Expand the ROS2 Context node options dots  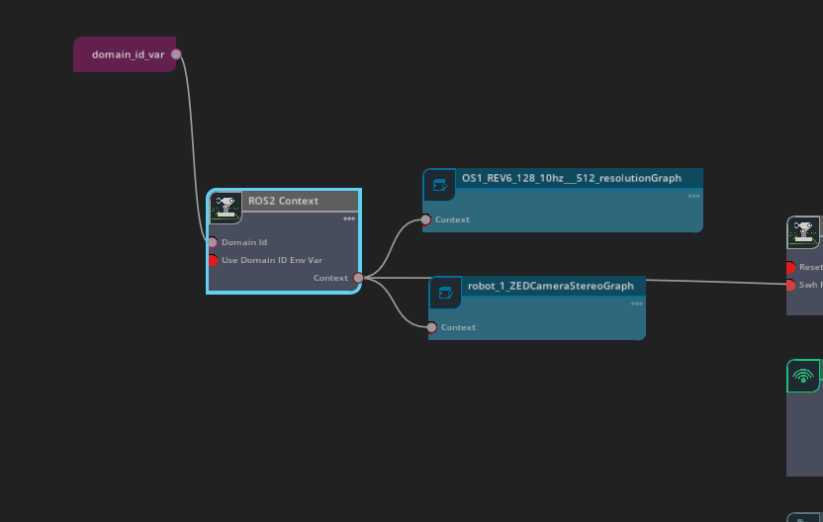[349, 218]
